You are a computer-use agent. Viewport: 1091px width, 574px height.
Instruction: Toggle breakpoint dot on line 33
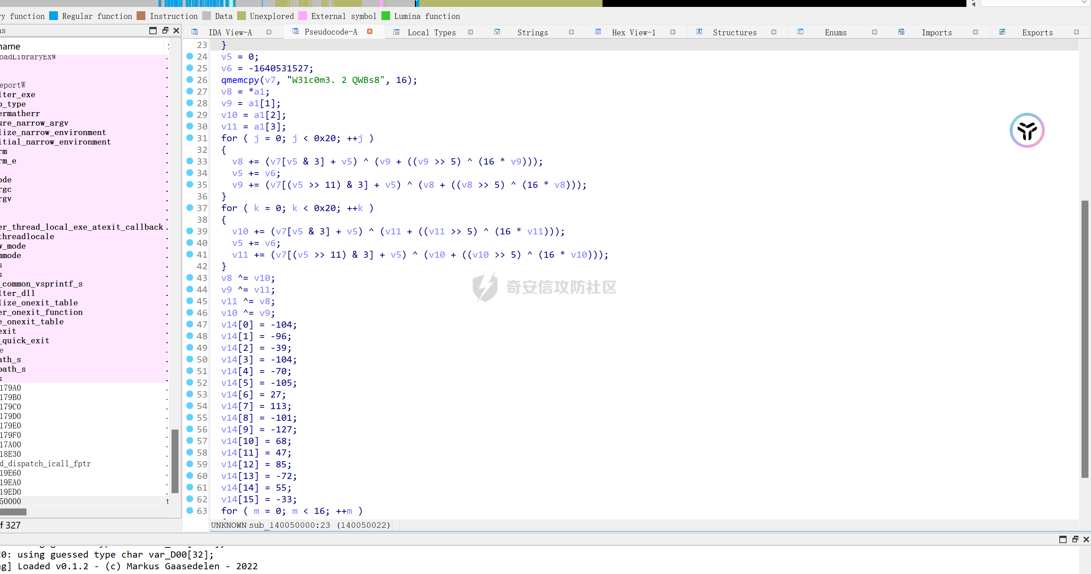[190, 161]
